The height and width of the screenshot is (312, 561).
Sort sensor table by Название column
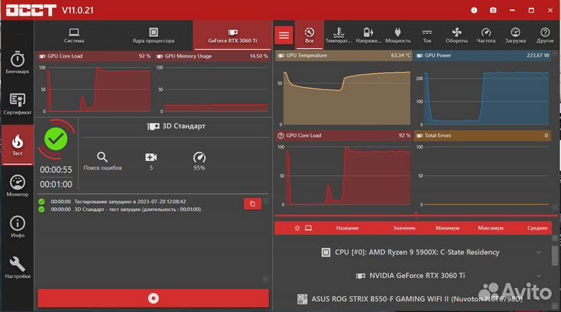(347, 228)
